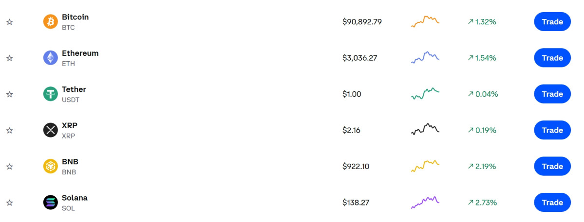Favorite Tether using its star icon
The height and width of the screenshot is (222, 584).
9,94
